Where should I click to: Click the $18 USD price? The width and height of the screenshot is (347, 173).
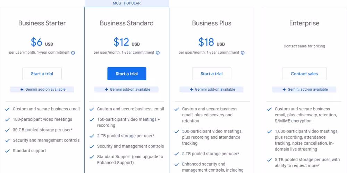click(x=211, y=42)
